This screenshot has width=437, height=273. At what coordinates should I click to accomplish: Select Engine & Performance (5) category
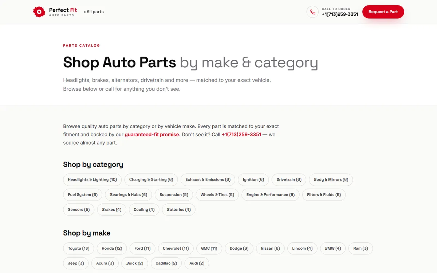point(271,195)
